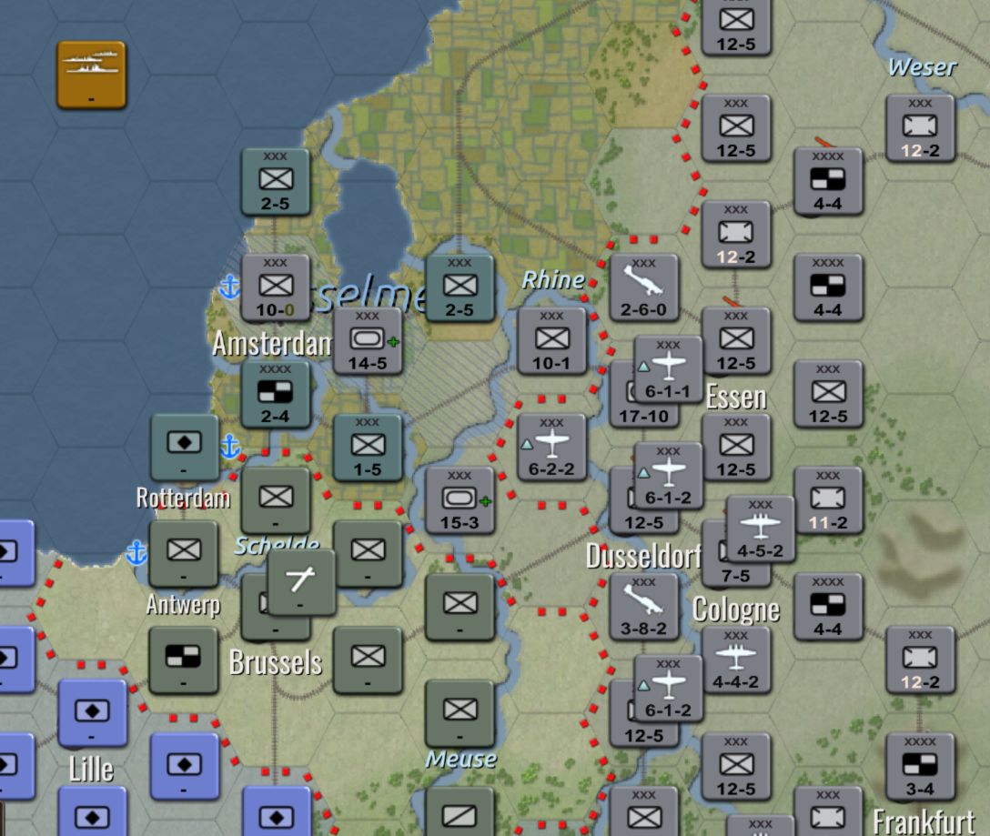This screenshot has height=836, width=990.
Task: Select the 6-1-1 air unit
Action: pos(668,369)
